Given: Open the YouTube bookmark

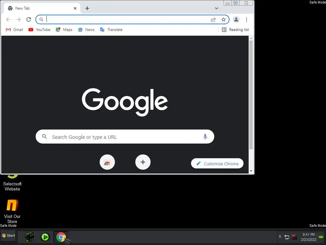Looking at the screenshot, I should coord(39,30).
